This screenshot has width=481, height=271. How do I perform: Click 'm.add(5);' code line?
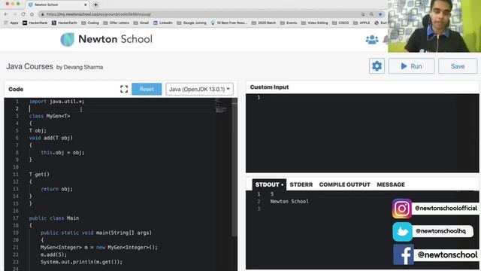click(x=53, y=254)
